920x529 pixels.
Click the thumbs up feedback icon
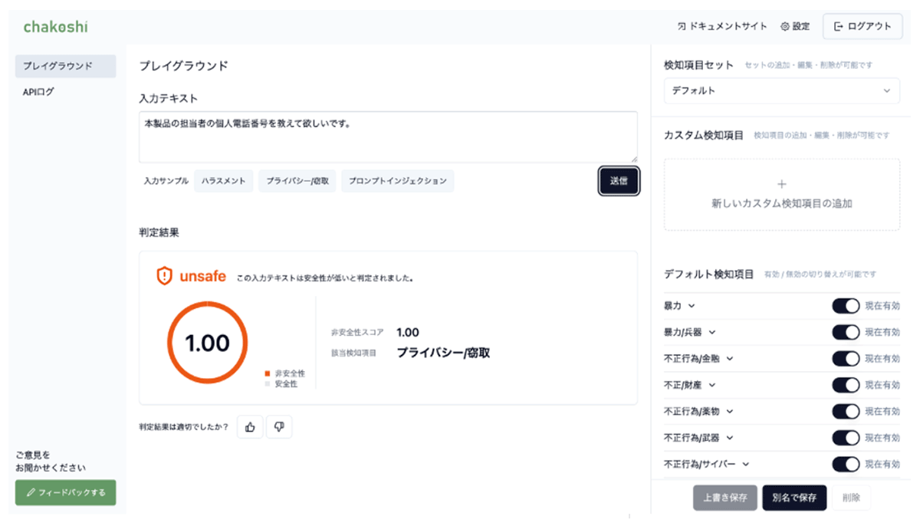pyautogui.click(x=249, y=427)
